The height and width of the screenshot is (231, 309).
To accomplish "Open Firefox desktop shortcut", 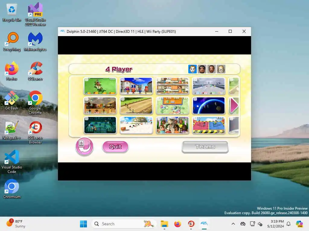I will click(12, 71).
